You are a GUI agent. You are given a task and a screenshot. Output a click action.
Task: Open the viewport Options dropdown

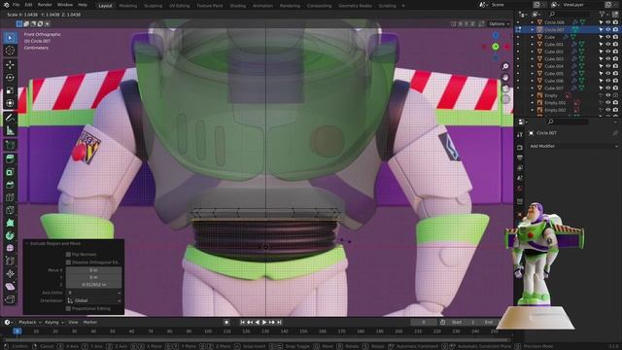(499, 23)
